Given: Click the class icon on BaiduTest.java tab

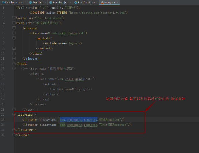Looking at the screenshot, I should pyautogui.click(x=50, y=2).
